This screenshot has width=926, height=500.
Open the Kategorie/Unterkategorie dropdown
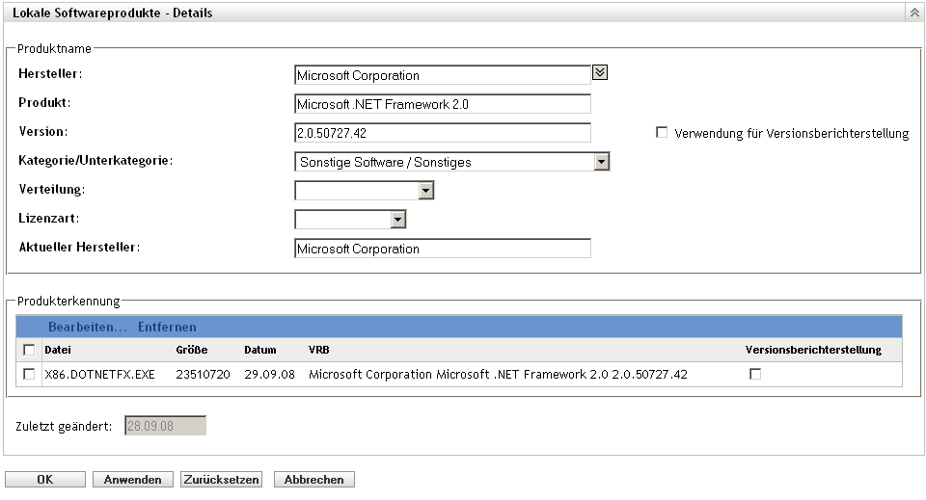point(601,162)
